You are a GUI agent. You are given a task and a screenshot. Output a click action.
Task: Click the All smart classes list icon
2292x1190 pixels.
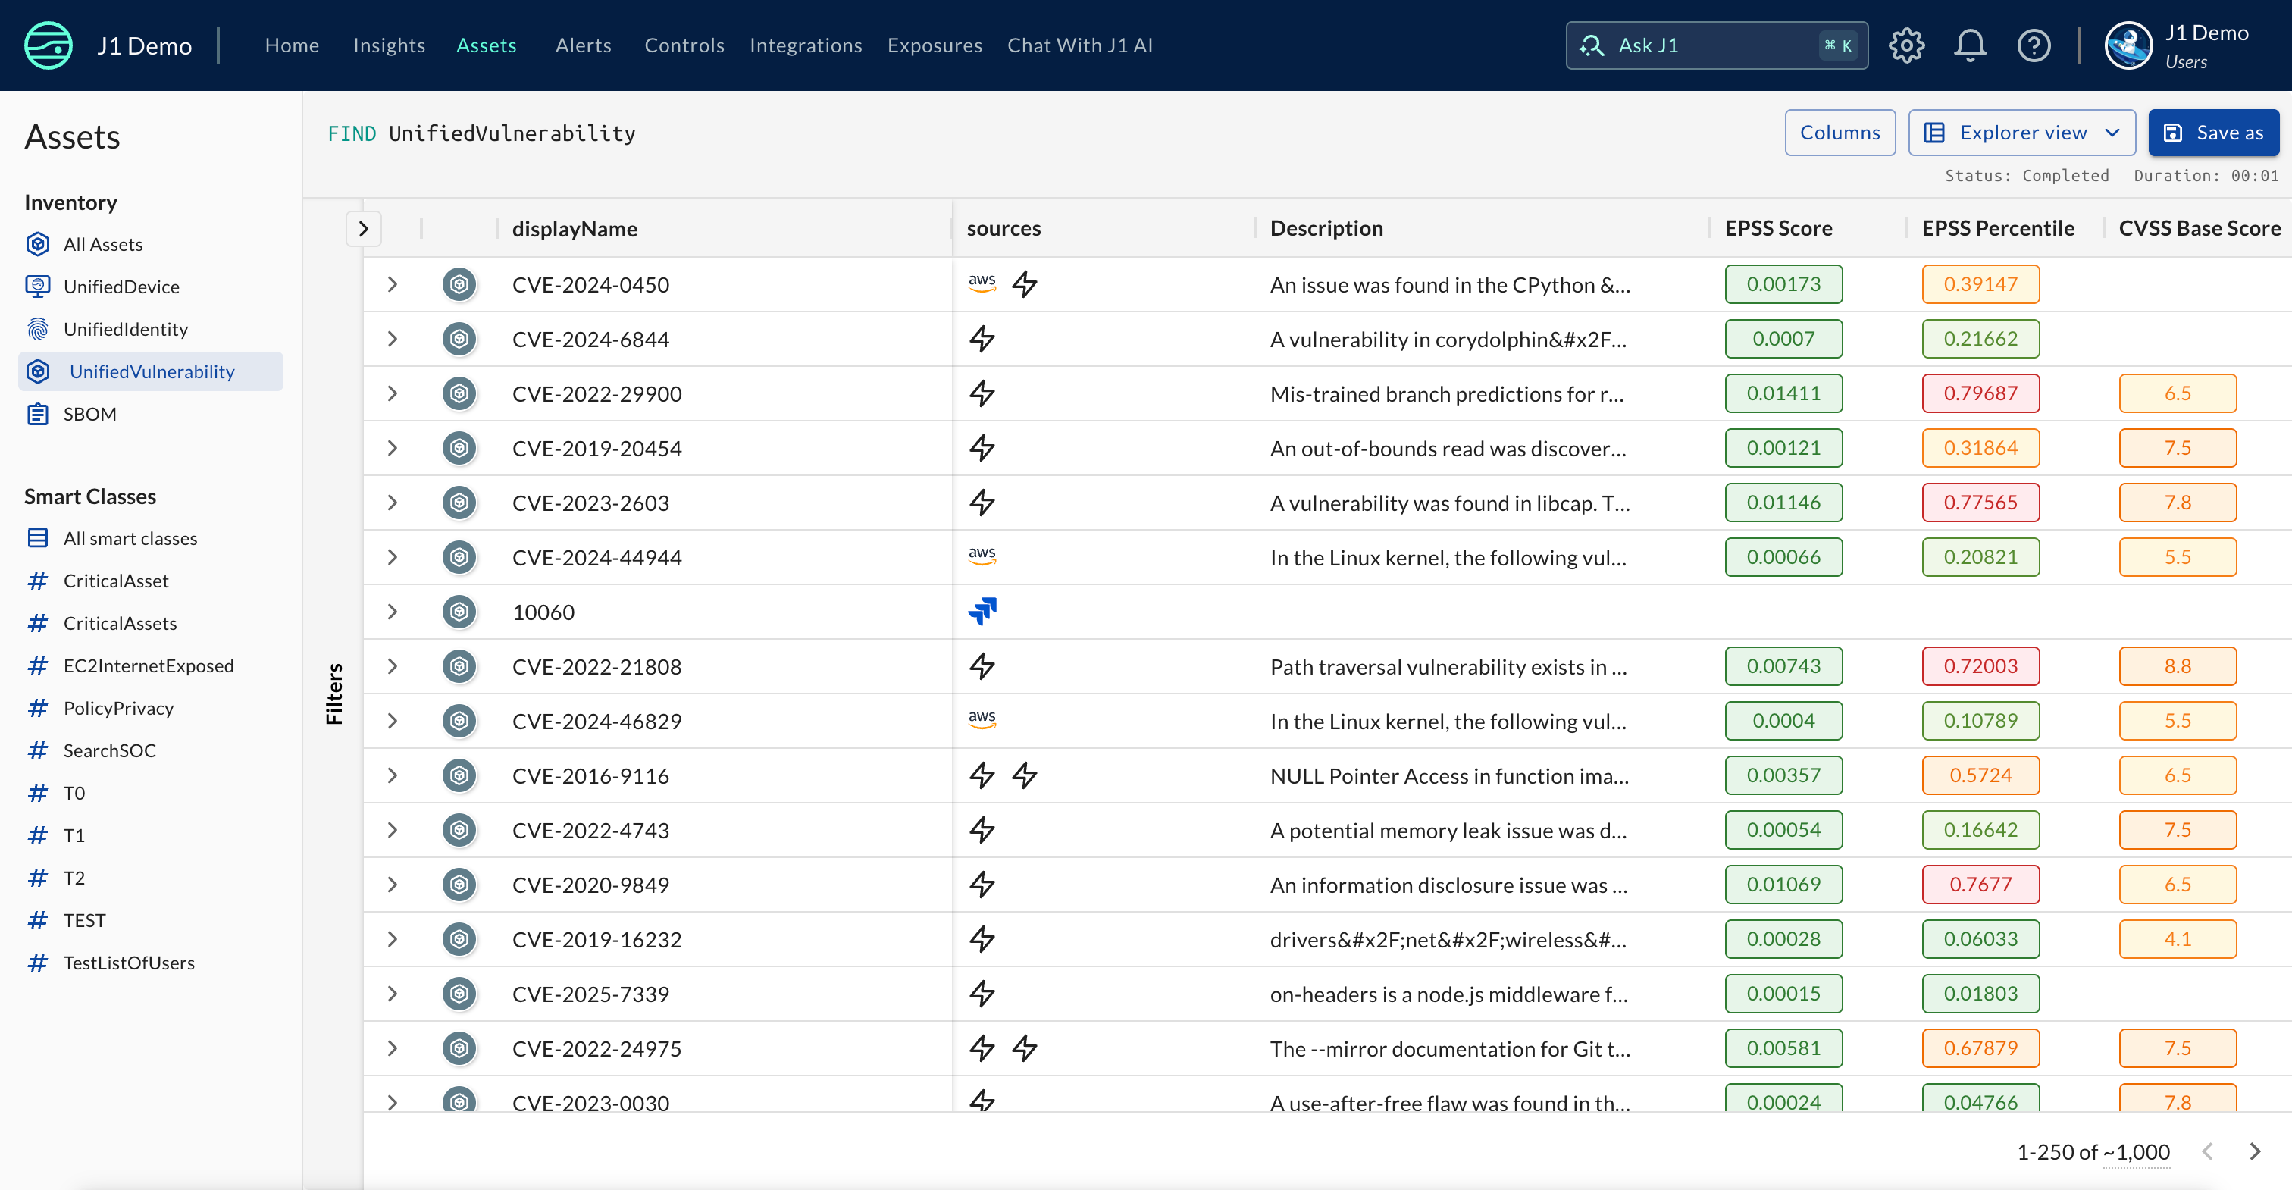37,538
